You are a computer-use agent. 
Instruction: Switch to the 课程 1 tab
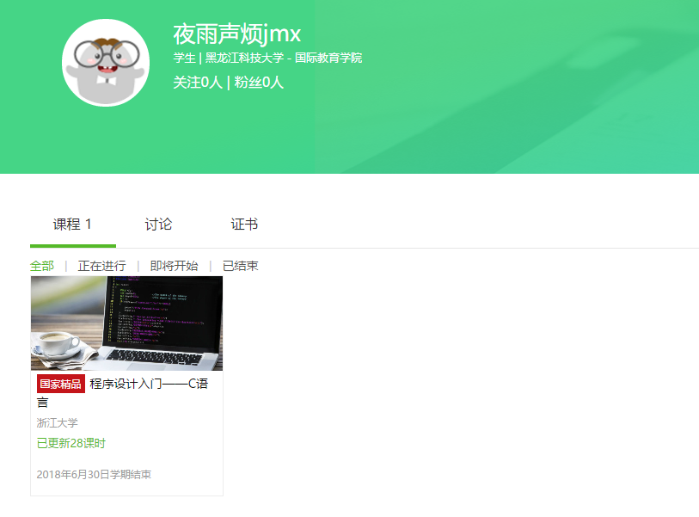pos(73,224)
